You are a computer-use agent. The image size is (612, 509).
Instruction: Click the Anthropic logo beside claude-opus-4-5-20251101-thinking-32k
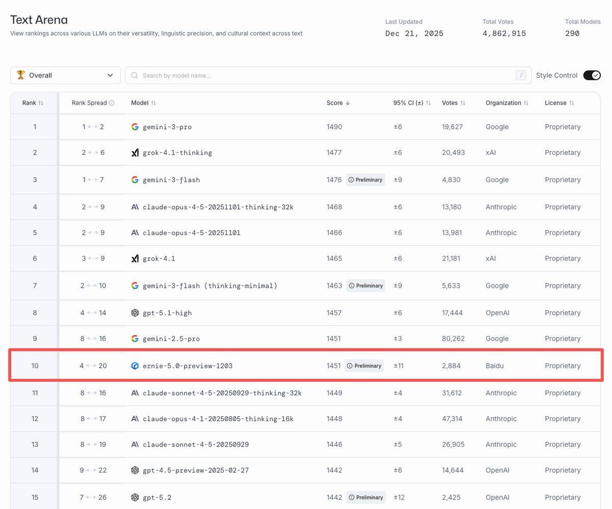point(135,207)
